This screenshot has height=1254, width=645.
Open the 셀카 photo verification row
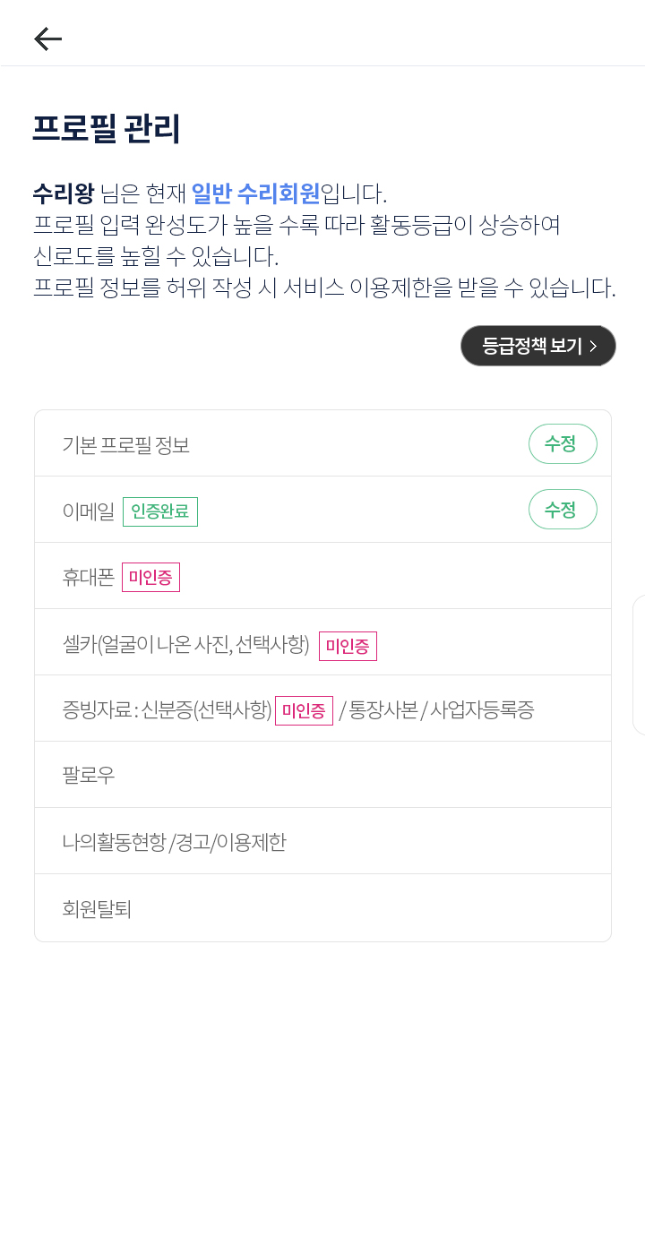185,645
